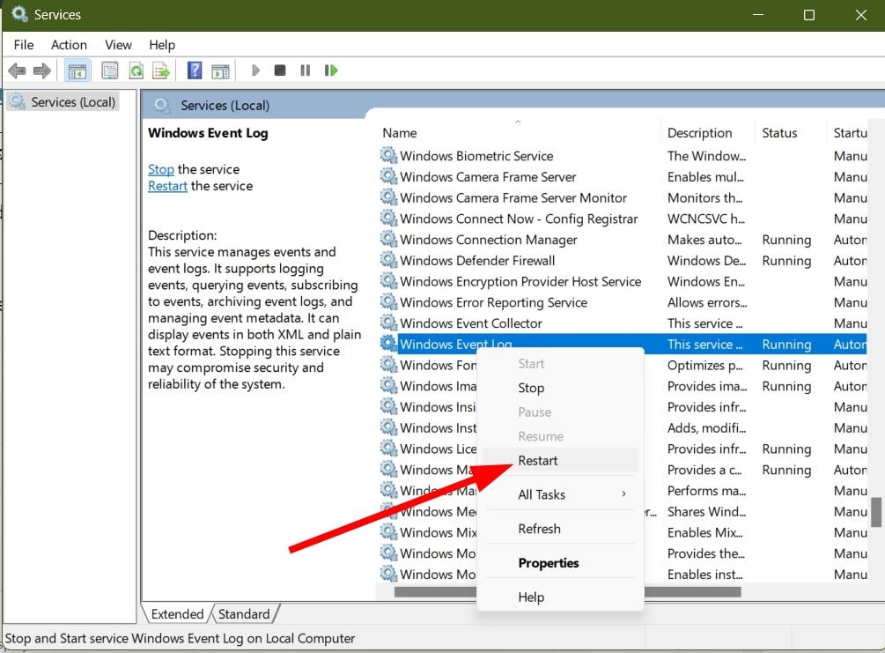Switch to the Standard tab
Viewport: 885px width, 653px height.
click(x=244, y=614)
